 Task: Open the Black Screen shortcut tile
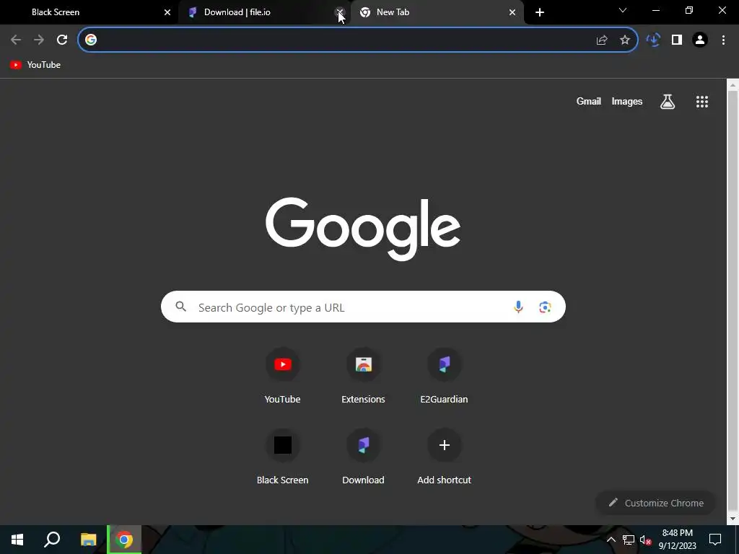click(282, 457)
